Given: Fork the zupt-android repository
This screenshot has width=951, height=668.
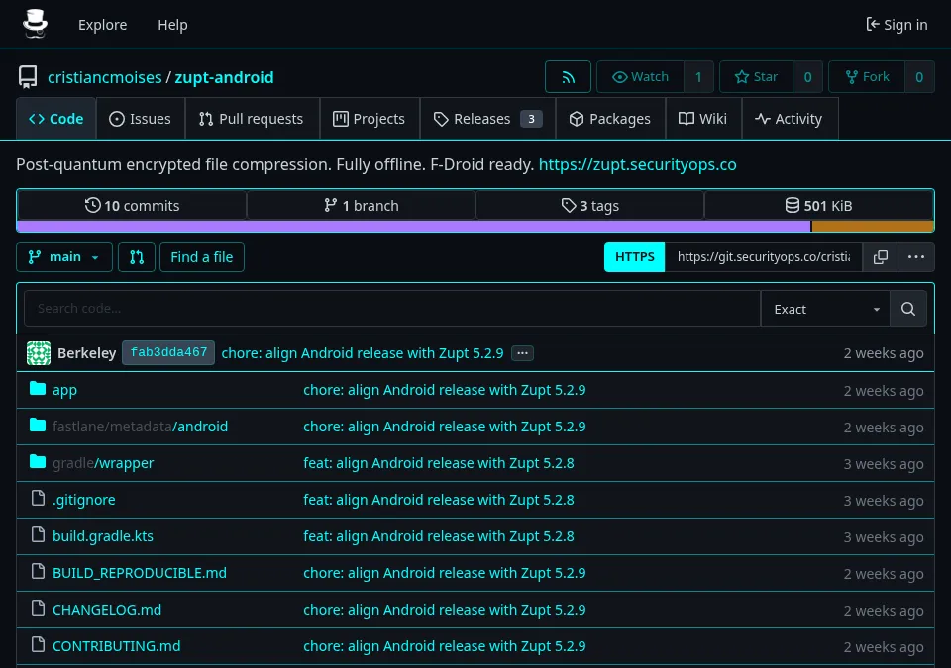Looking at the screenshot, I should (x=867, y=77).
